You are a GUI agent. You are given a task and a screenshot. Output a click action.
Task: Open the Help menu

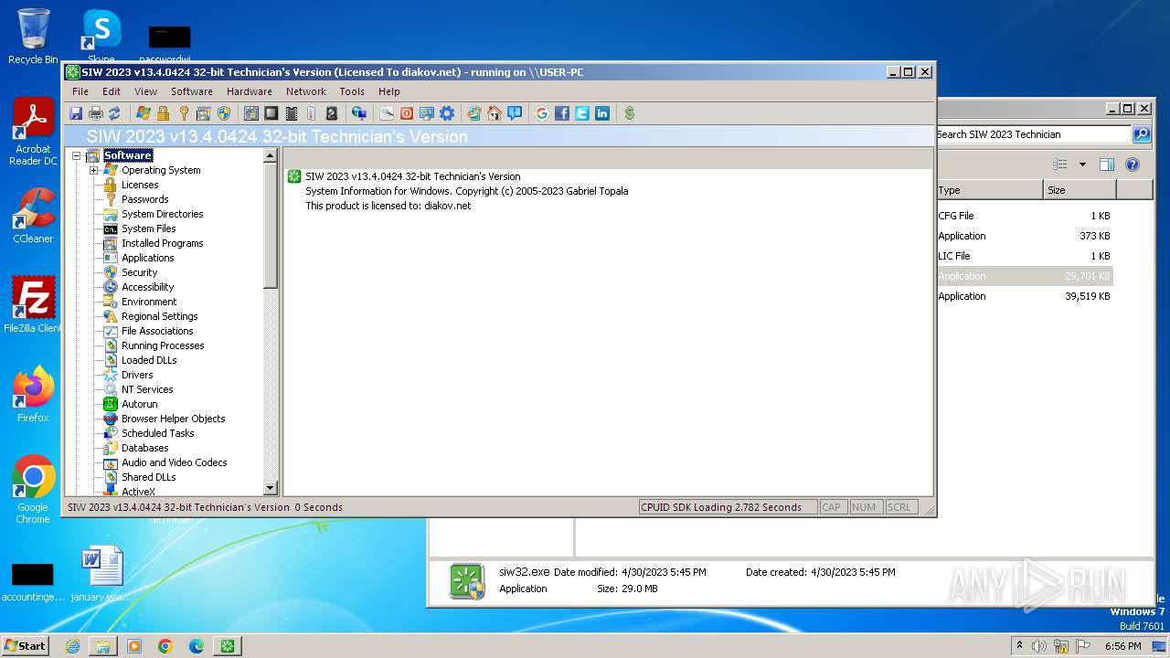389,91
